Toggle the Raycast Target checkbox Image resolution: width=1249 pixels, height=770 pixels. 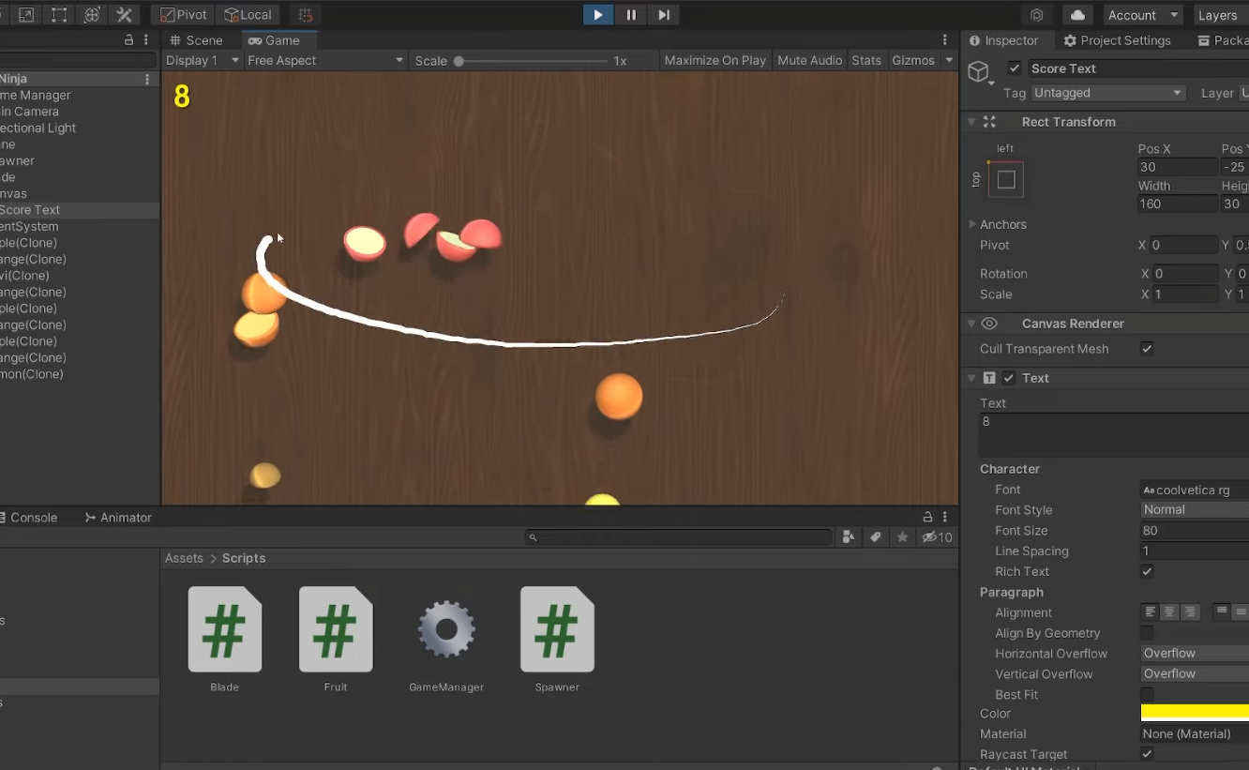click(x=1147, y=754)
